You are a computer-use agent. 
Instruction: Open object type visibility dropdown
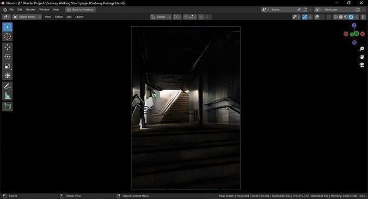coord(296,17)
